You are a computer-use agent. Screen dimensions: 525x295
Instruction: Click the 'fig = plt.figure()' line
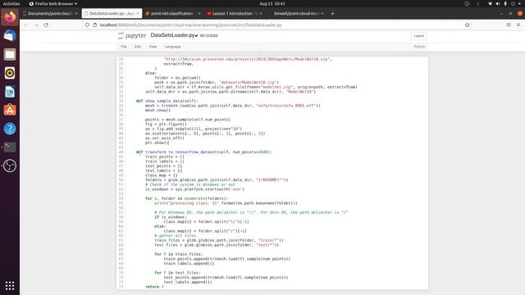click(x=166, y=124)
